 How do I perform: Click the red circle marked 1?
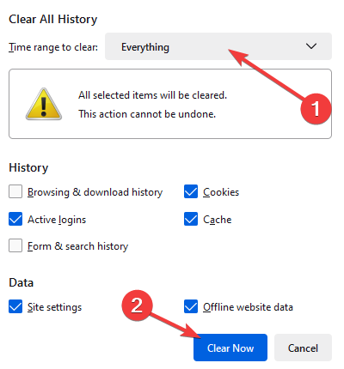coord(316,109)
